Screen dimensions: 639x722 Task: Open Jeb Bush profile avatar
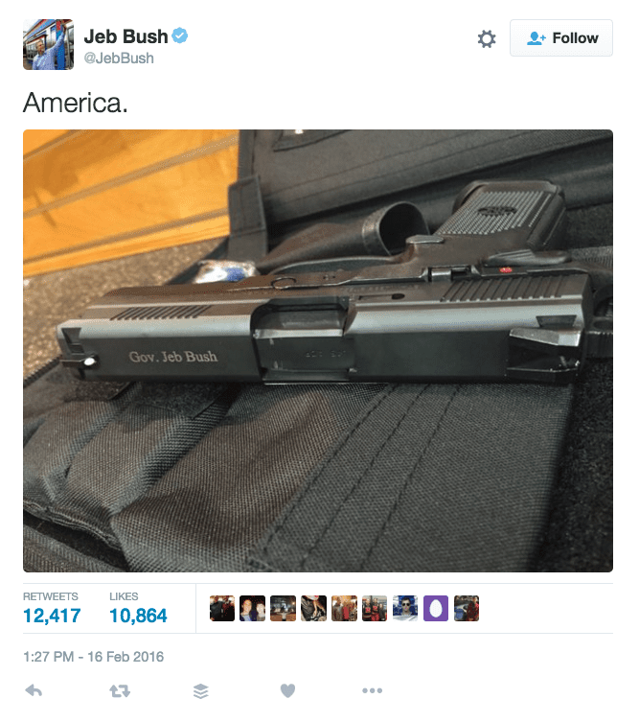pos(48,44)
